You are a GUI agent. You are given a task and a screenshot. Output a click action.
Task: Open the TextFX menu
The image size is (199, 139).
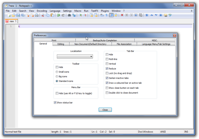pos(95,11)
